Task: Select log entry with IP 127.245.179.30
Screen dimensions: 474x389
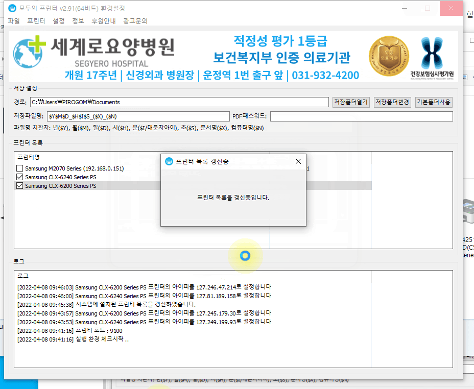Action: (x=144, y=313)
